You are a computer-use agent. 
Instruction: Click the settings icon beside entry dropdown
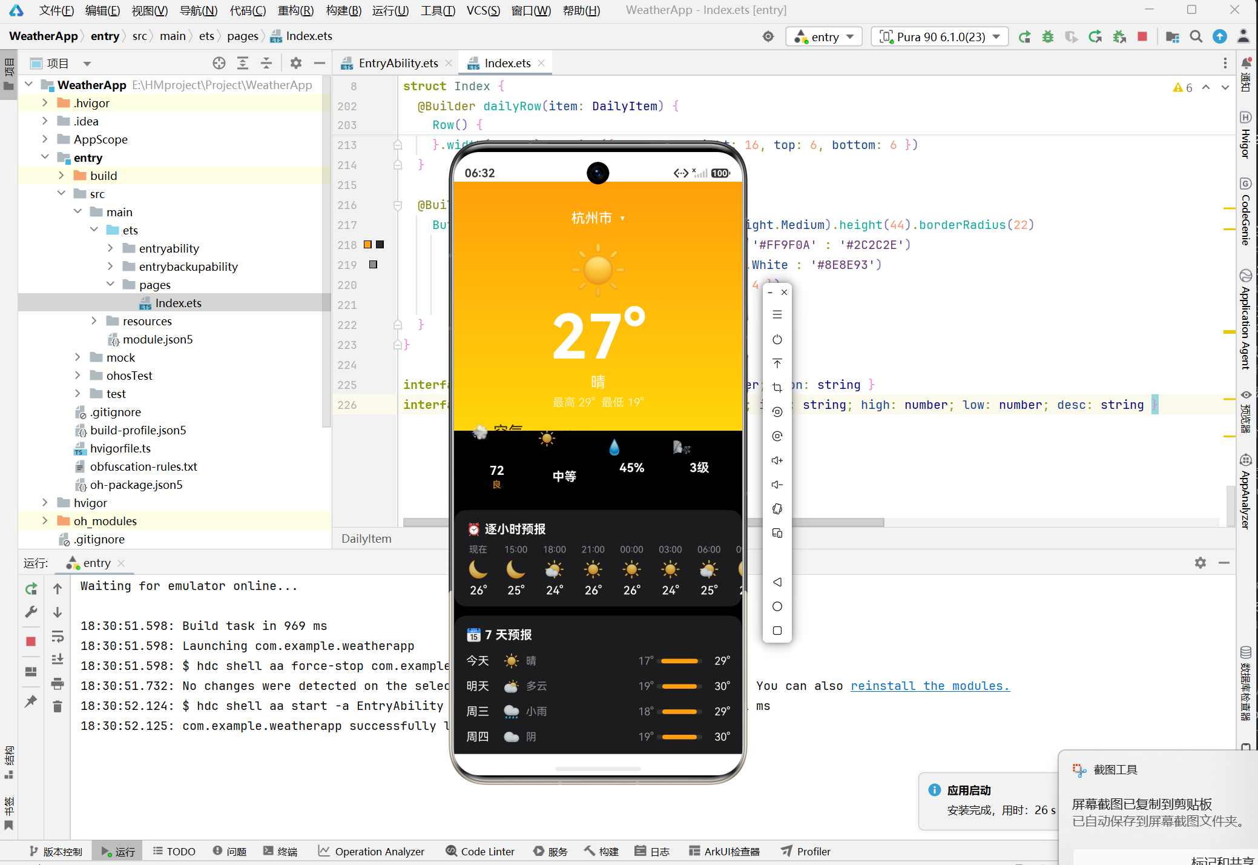pyautogui.click(x=768, y=37)
